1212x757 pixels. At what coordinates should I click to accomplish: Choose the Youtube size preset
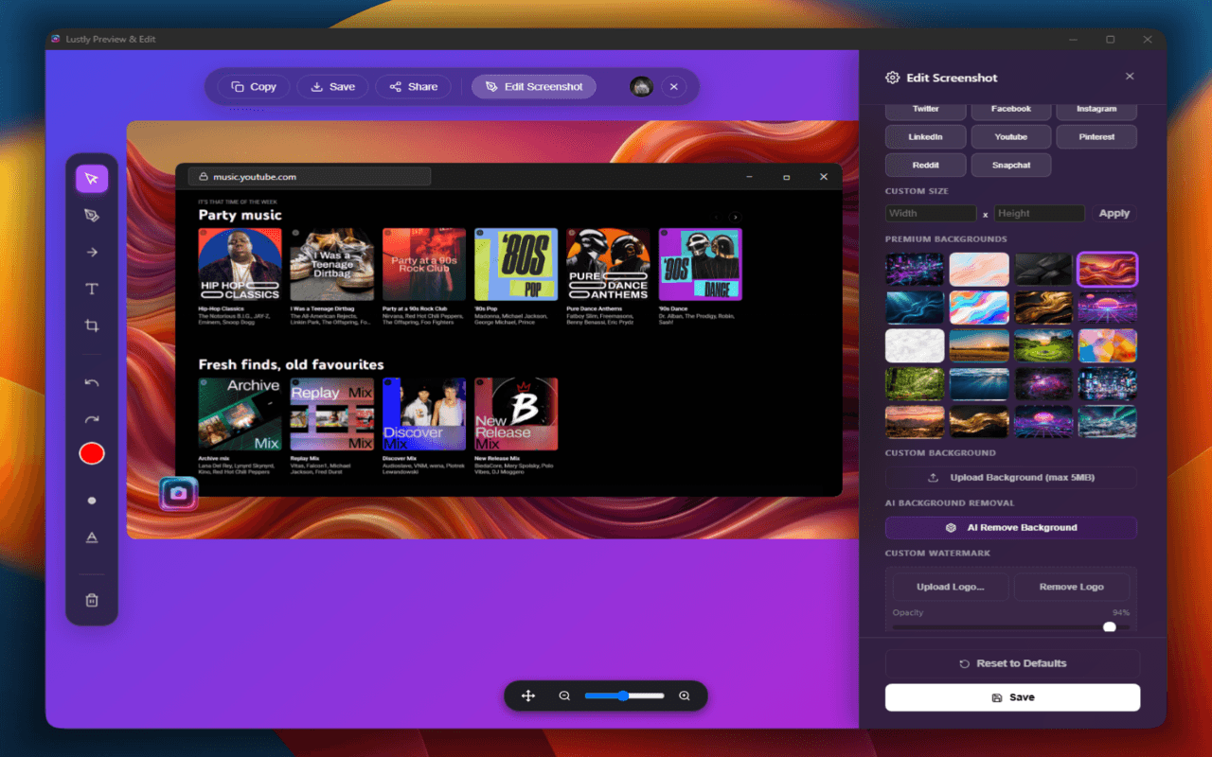tap(1011, 137)
